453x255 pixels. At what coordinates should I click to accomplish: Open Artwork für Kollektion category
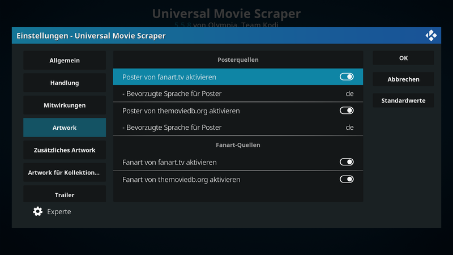point(65,173)
